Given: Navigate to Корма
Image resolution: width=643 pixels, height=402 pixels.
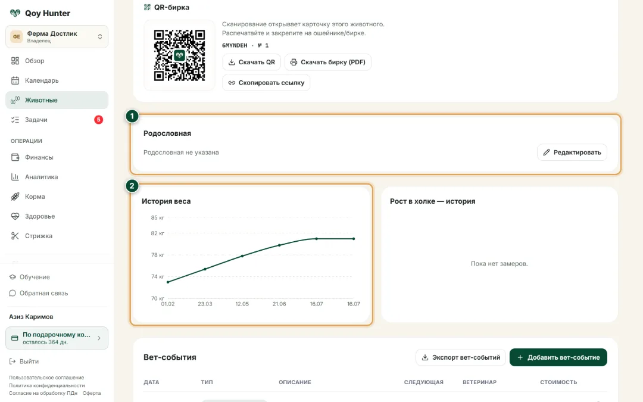Looking at the screenshot, I should tap(57, 197).
